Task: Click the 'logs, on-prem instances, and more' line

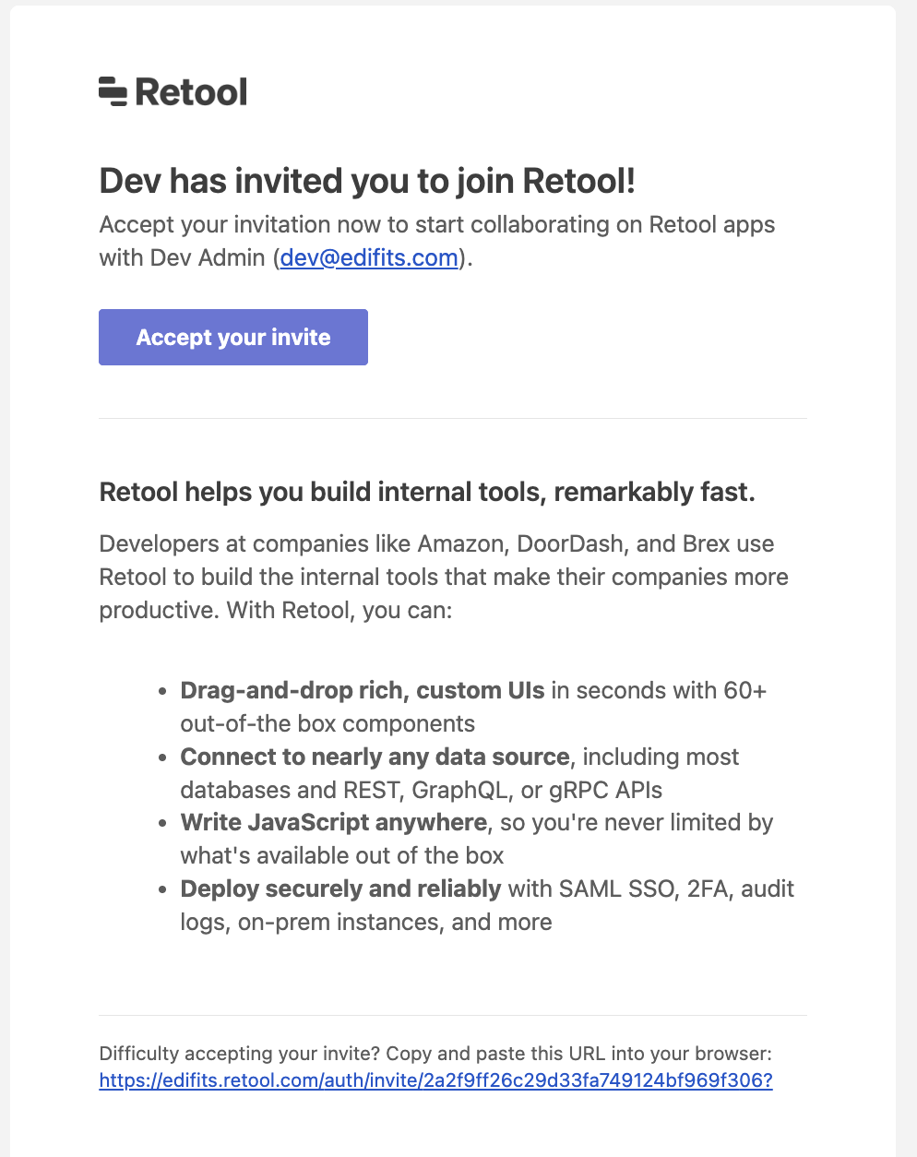Action: click(x=366, y=922)
